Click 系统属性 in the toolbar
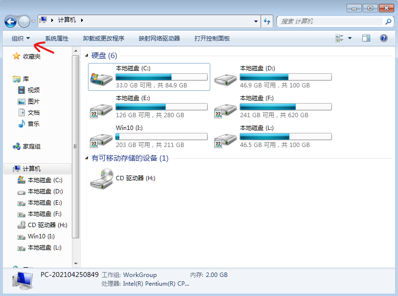The width and height of the screenshot is (398, 296). tap(57, 38)
